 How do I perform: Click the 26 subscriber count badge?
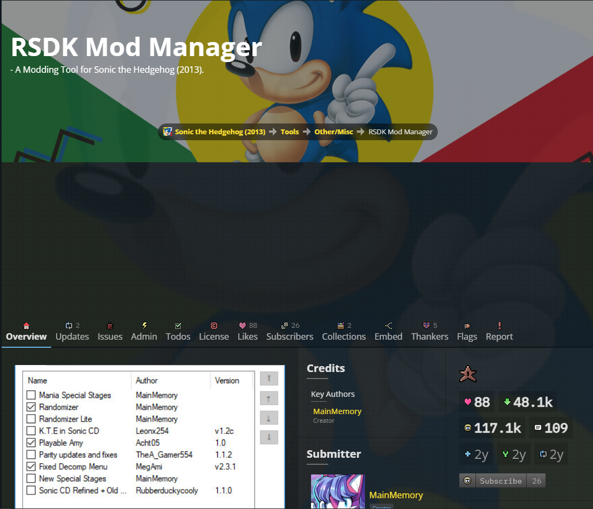(x=536, y=480)
